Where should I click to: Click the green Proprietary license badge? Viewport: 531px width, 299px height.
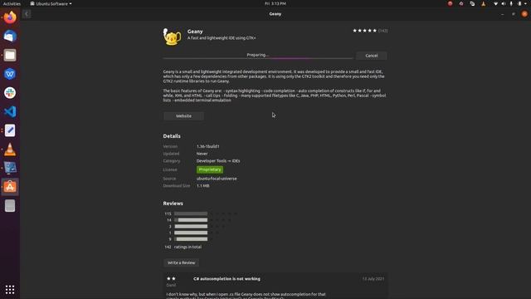pyautogui.click(x=210, y=169)
